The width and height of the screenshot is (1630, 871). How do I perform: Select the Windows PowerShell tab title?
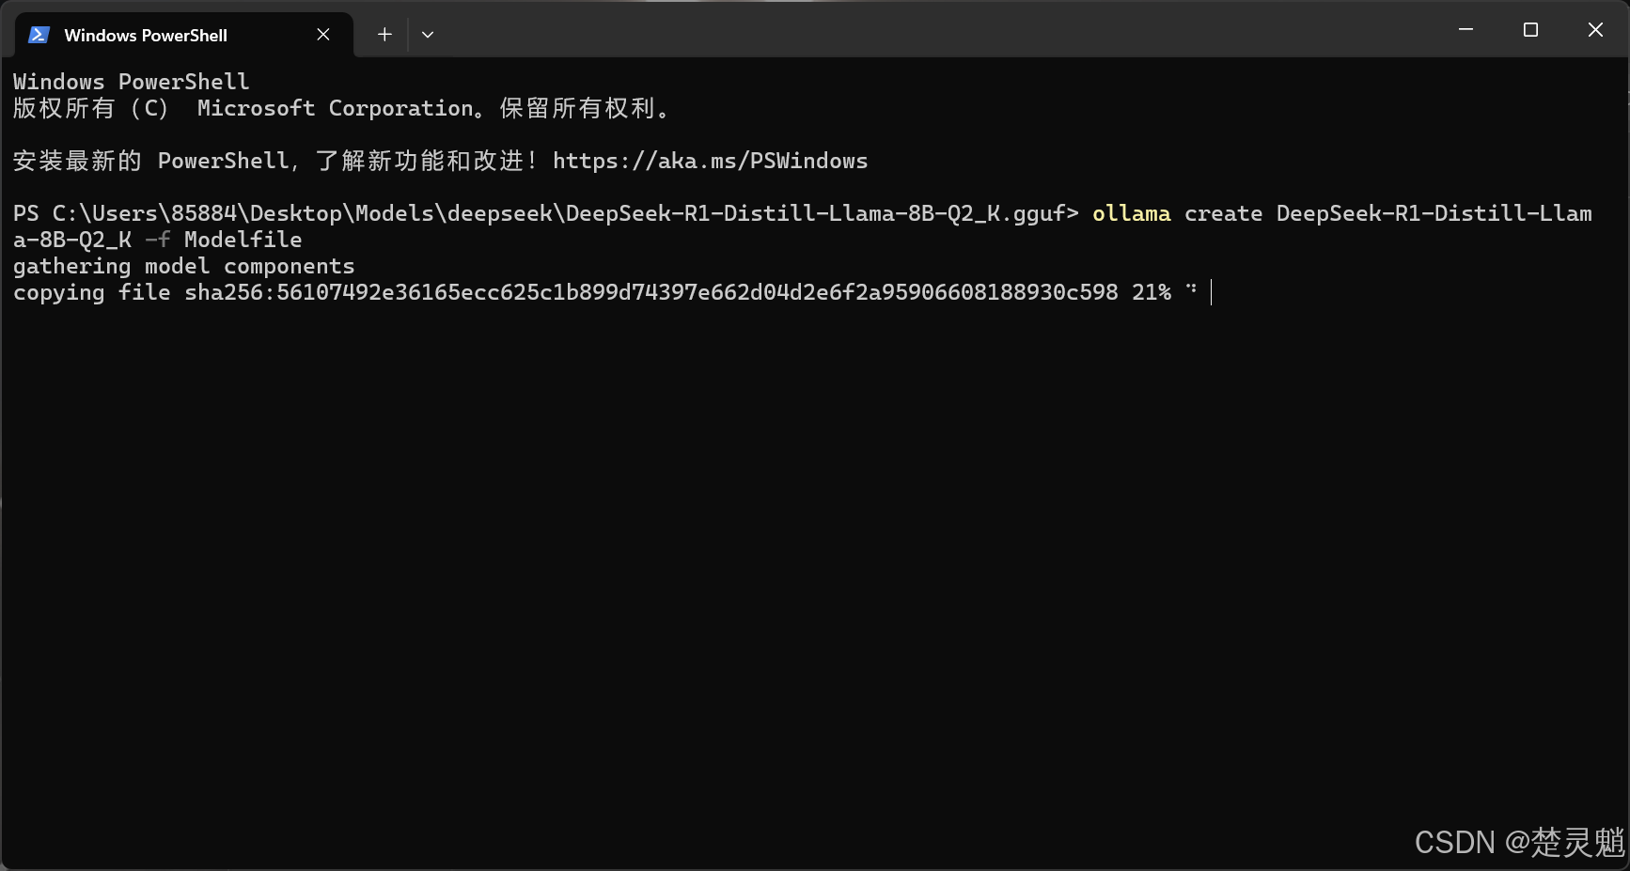pyautogui.click(x=146, y=36)
